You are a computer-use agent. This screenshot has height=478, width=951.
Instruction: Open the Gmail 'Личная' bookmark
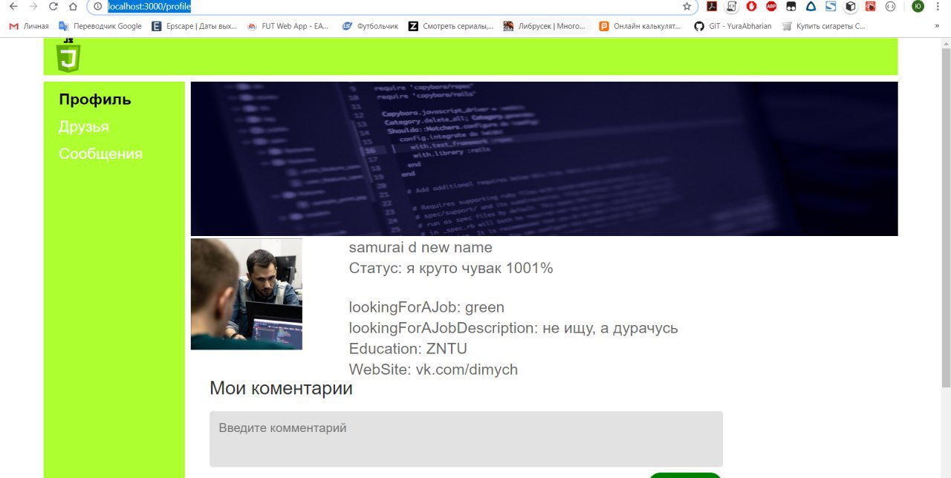coord(28,26)
